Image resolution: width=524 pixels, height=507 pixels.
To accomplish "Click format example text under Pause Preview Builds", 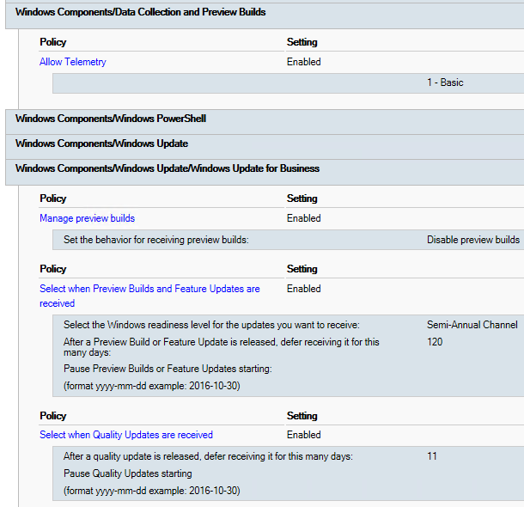I will [x=152, y=386].
